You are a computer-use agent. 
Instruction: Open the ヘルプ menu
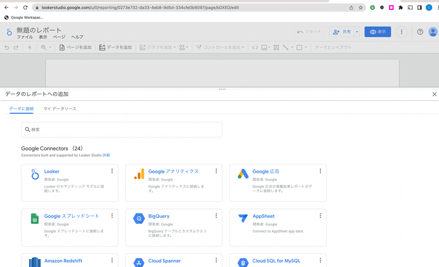coord(77,37)
